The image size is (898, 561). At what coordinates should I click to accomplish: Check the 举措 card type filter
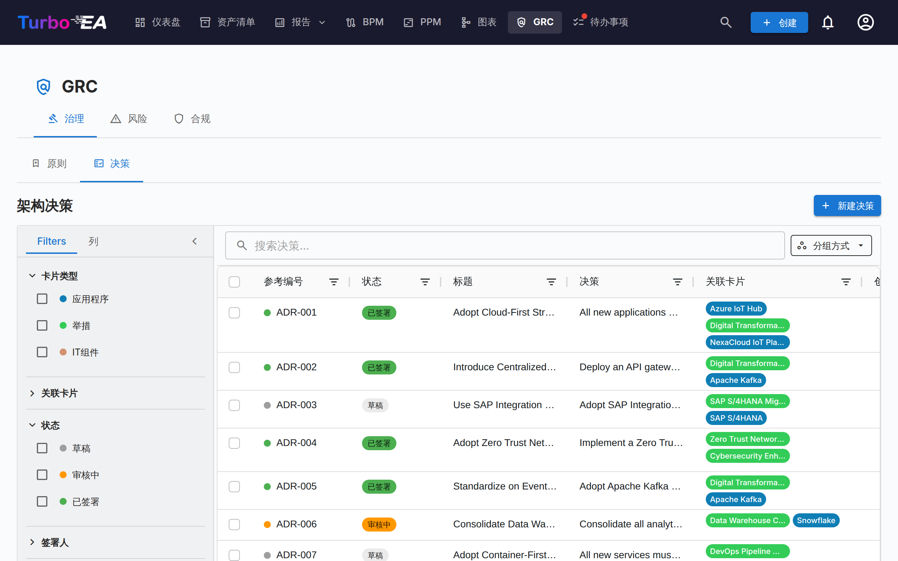(42, 325)
